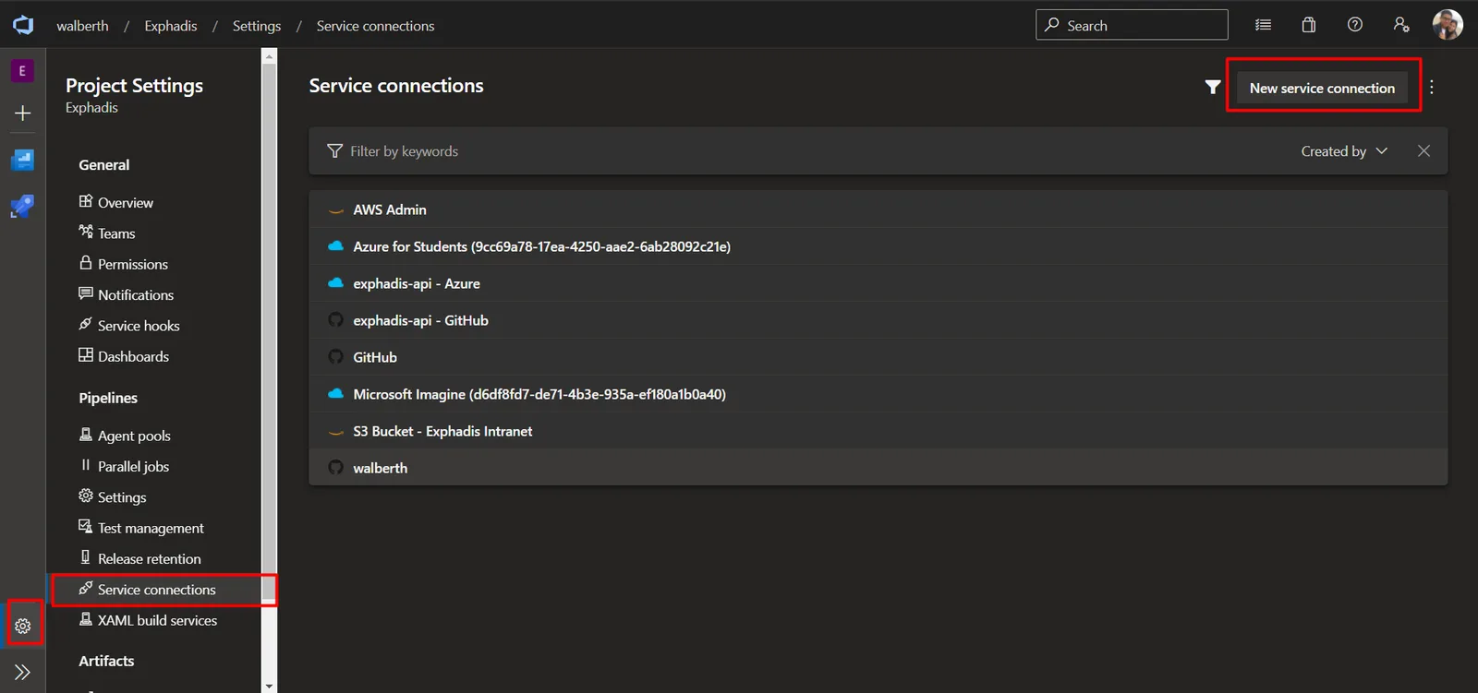Go to Settings breadcrumb link
The image size is (1478, 693).
pyautogui.click(x=257, y=26)
